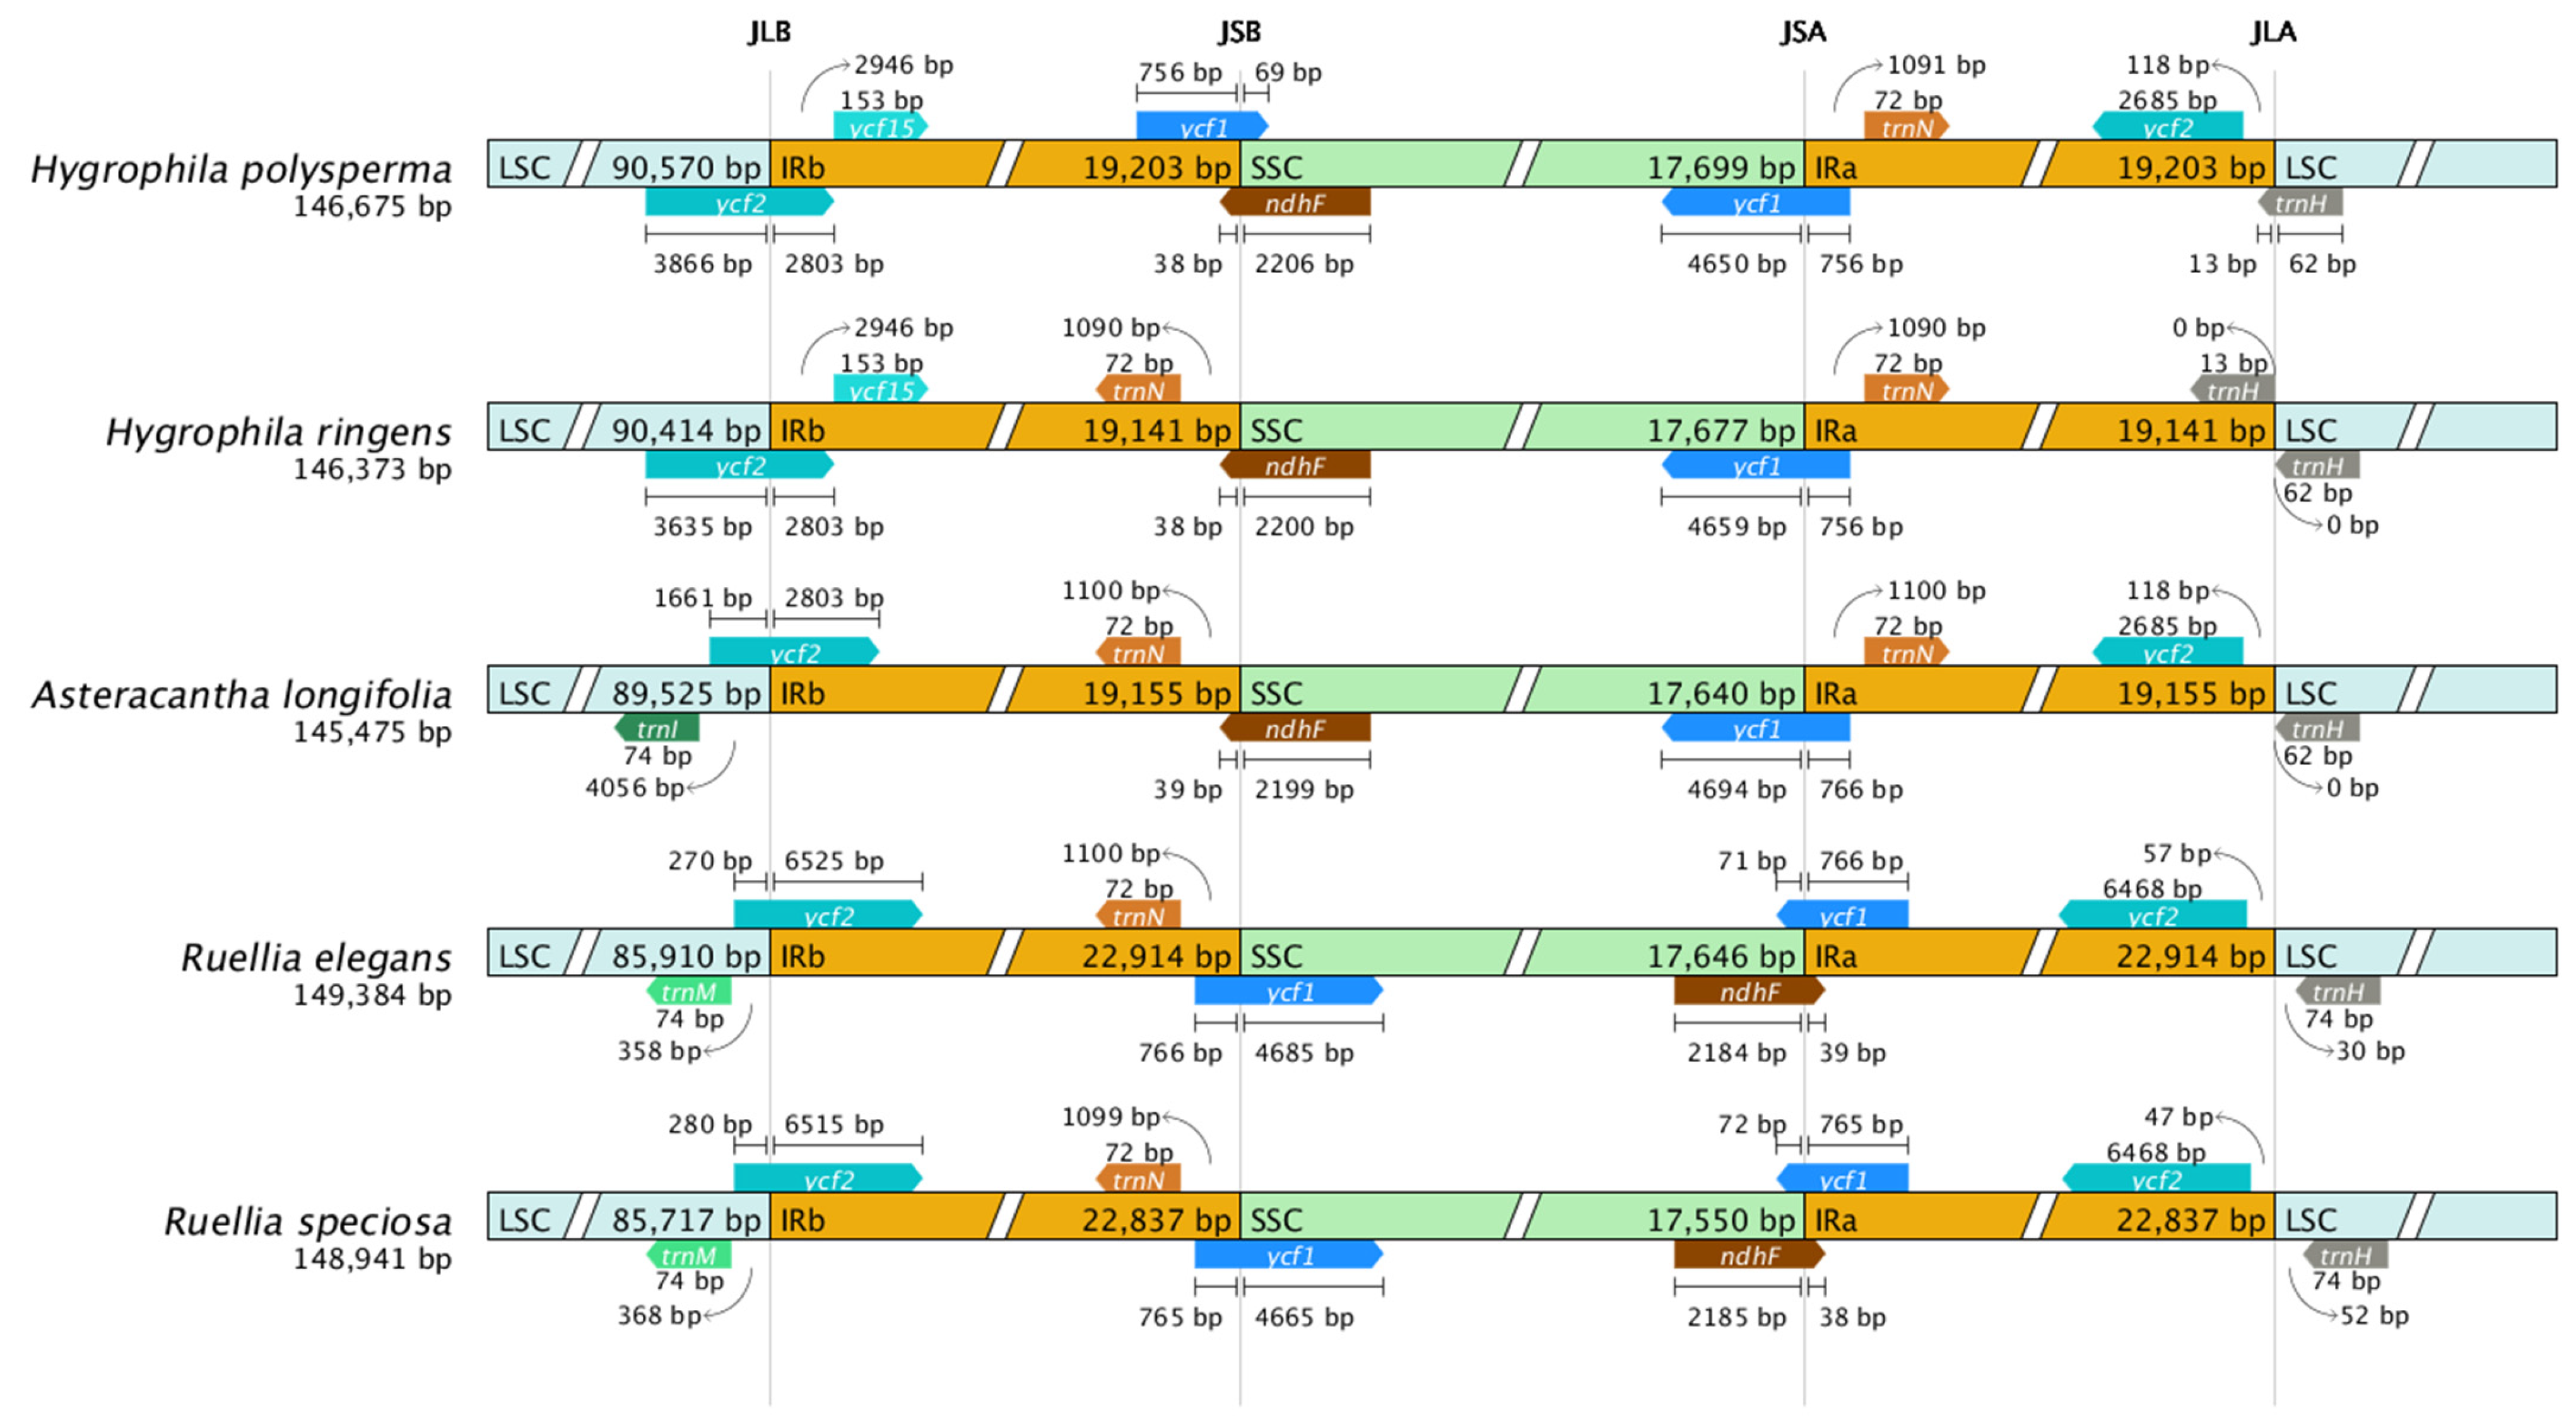Click the green SSC label in Asteracantha longifolia row
The height and width of the screenshot is (1428, 2576).
pyautogui.click(x=1277, y=693)
